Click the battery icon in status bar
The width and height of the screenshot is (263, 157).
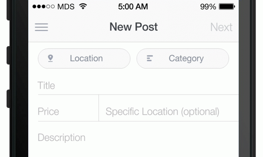point(227,7)
